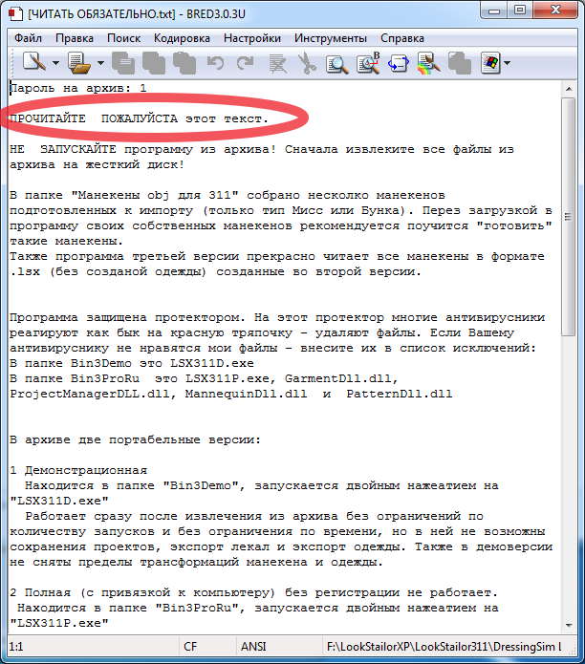
Task: Close the BRED3.0.3U window
Action: [555, 11]
